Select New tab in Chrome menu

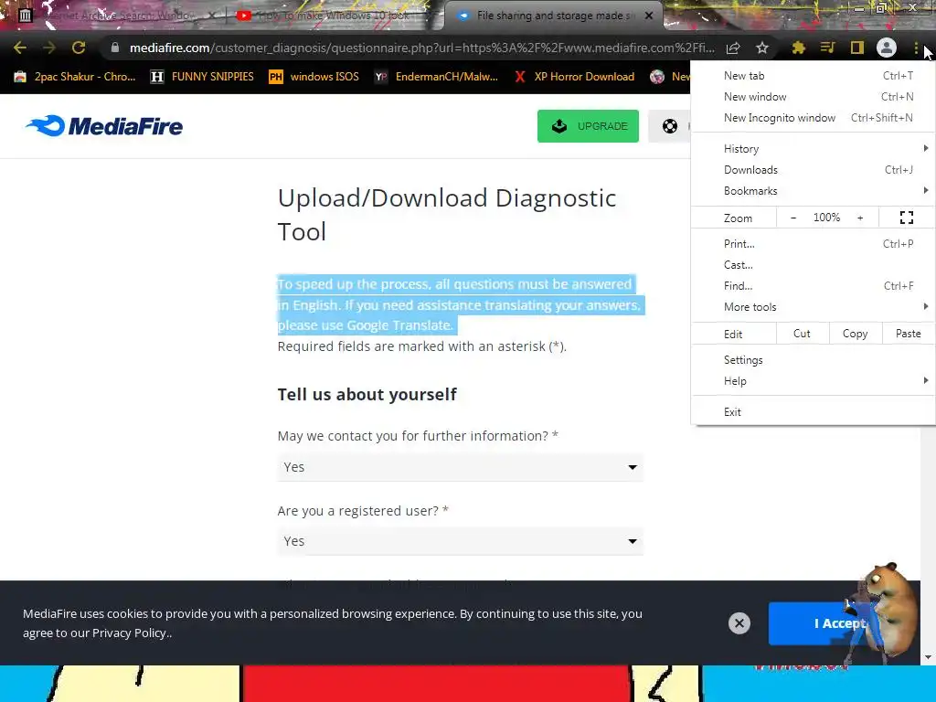tap(813, 76)
